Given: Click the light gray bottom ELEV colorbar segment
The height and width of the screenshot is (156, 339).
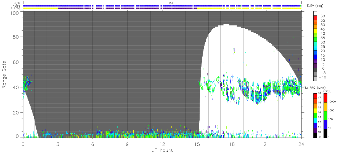Looking at the screenshot, I should coord(315,78).
